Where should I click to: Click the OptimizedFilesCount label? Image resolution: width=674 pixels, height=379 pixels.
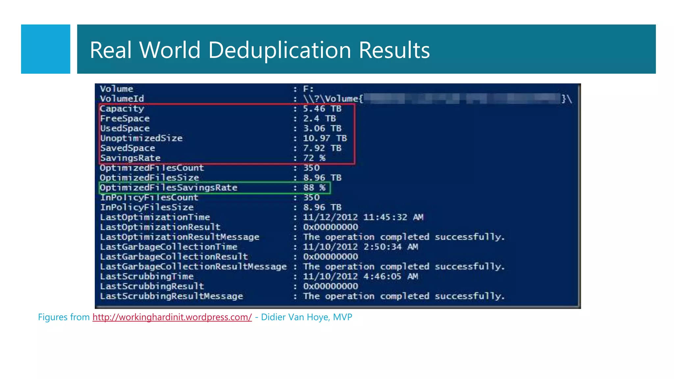click(152, 168)
